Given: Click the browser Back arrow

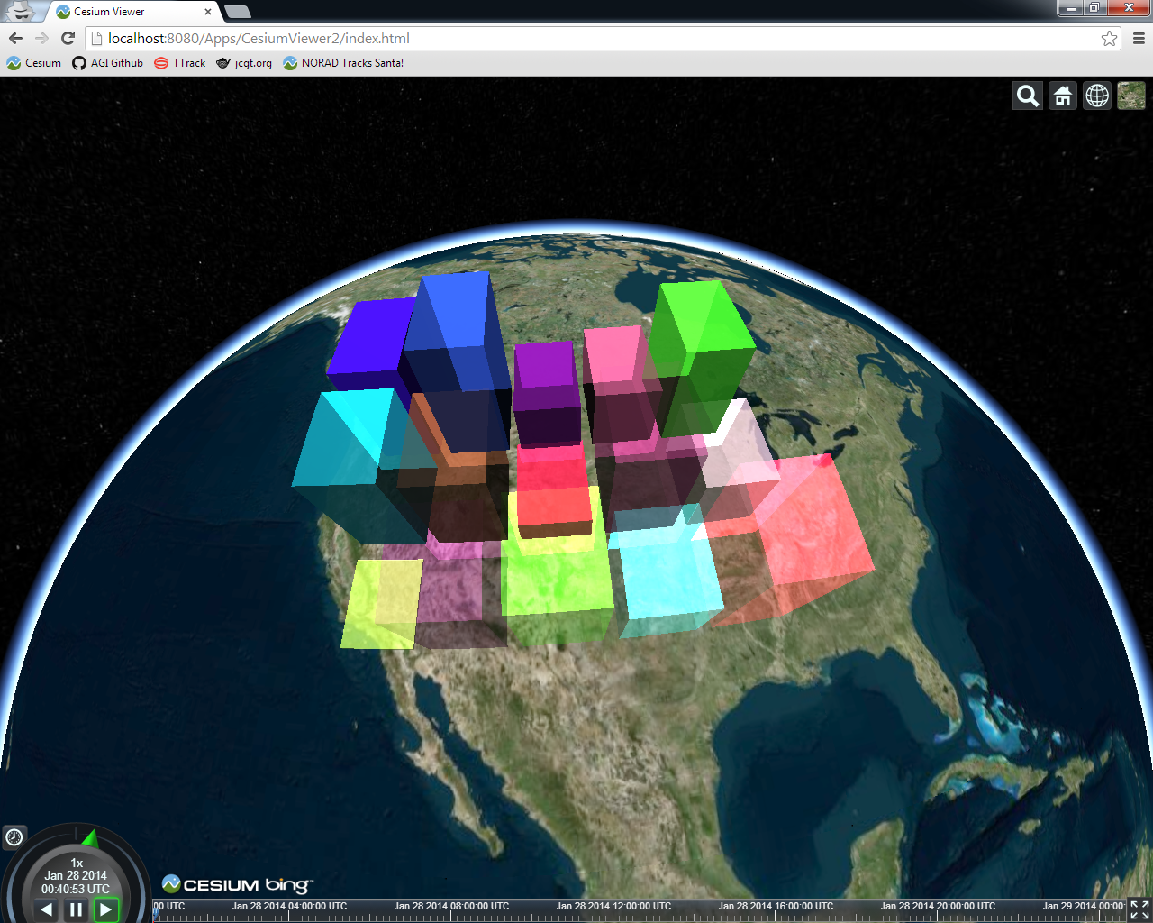Looking at the screenshot, I should (15, 38).
